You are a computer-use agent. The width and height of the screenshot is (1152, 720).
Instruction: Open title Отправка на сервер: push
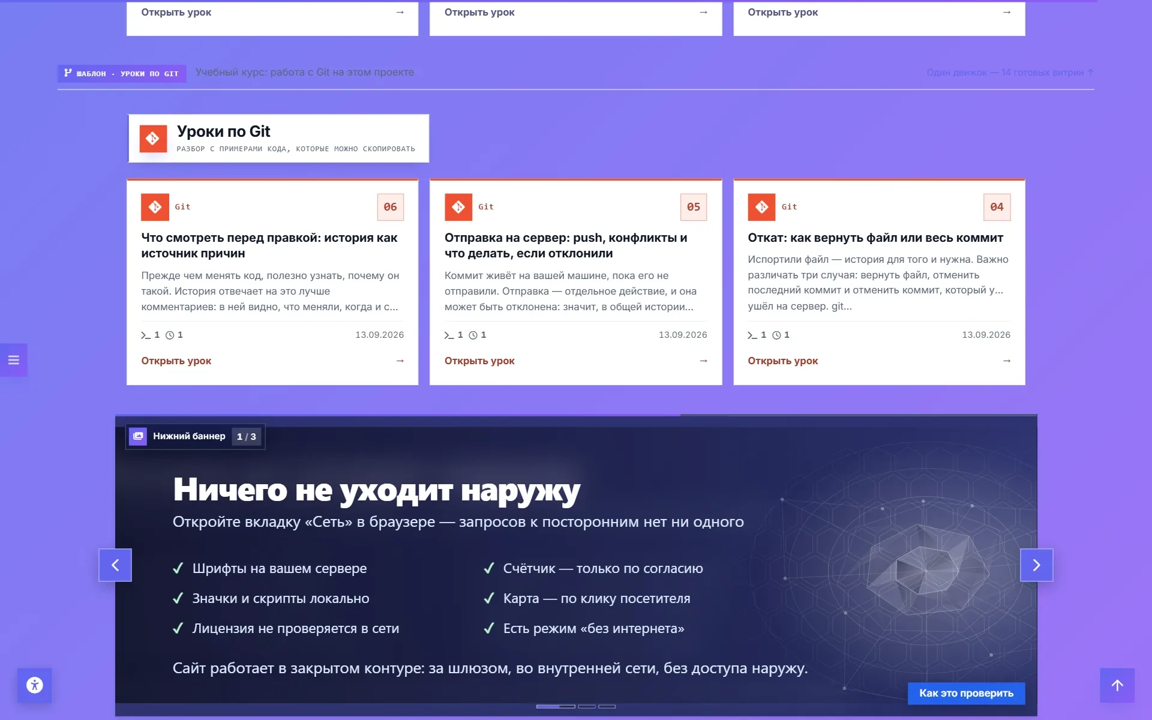(x=566, y=245)
